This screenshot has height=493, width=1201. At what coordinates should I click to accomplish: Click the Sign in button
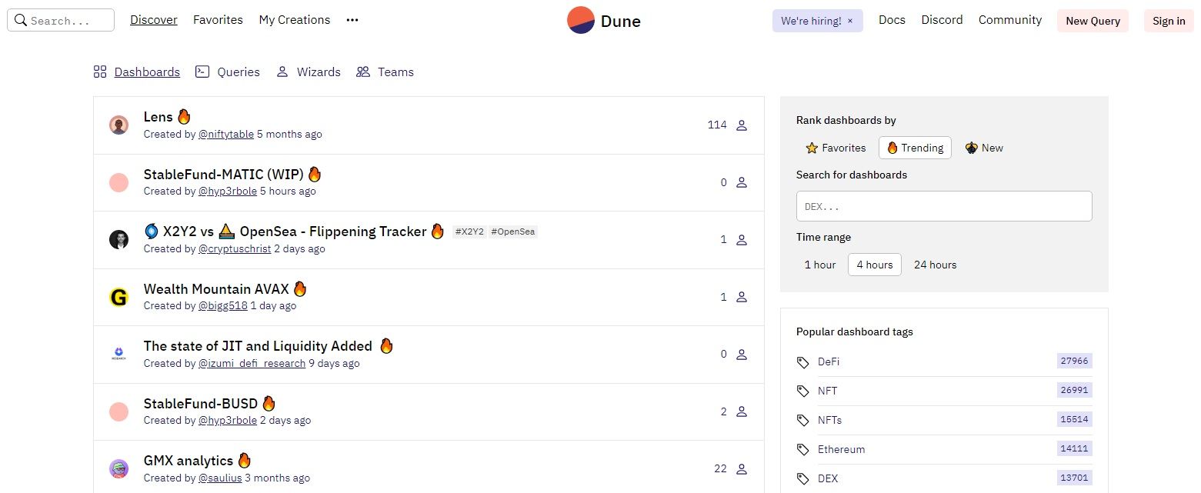(1169, 21)
